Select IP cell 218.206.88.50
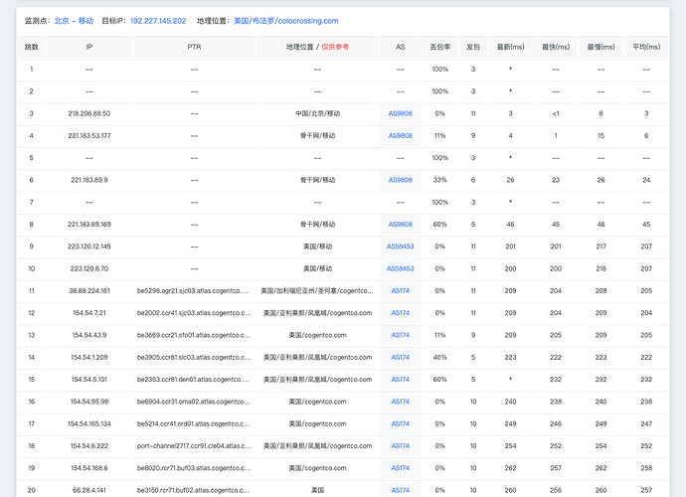 (89, 113)
